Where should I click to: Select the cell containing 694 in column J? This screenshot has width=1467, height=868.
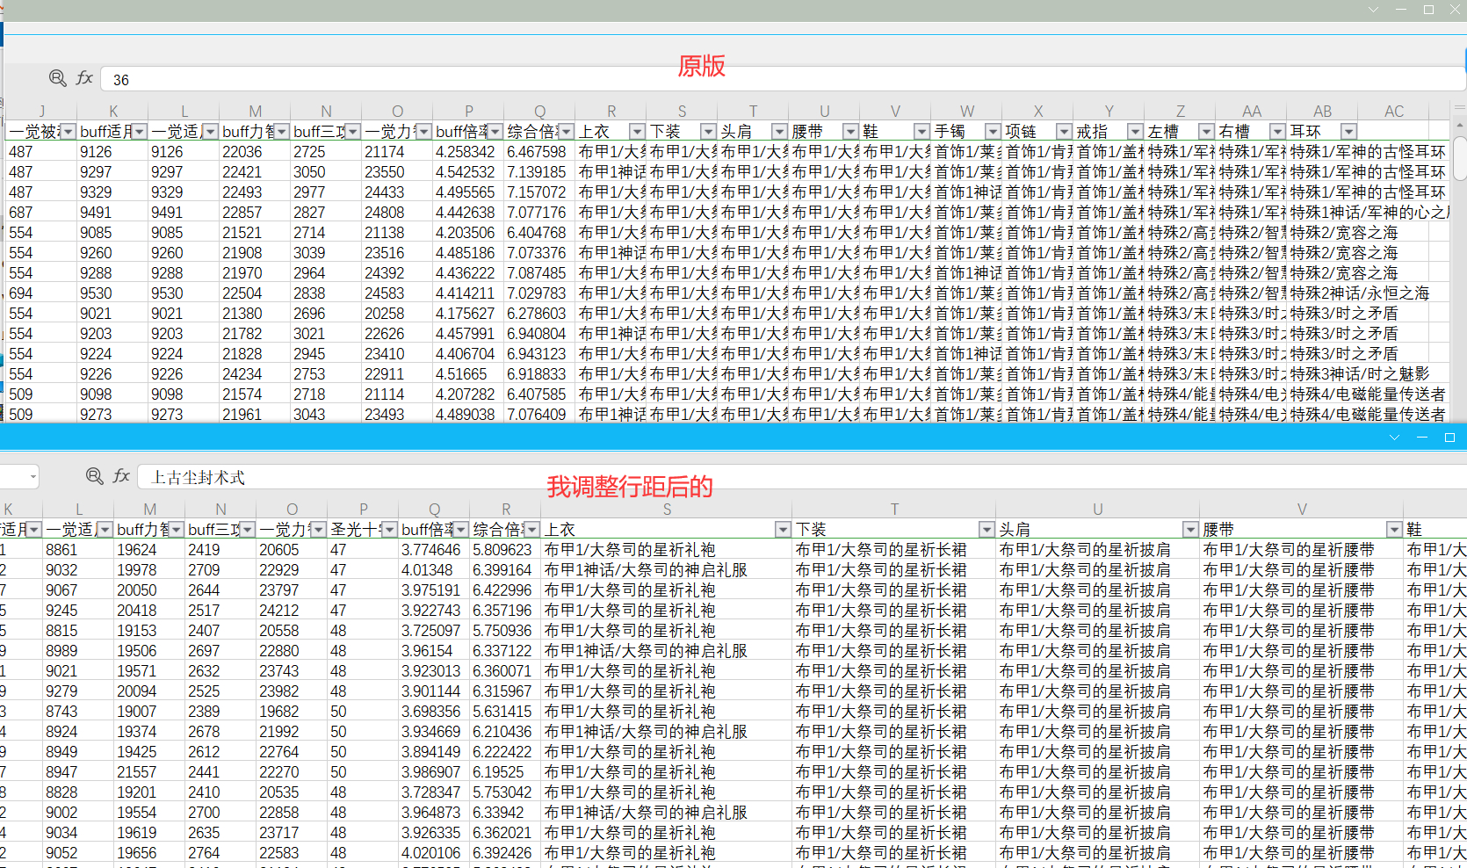(41, 293)
